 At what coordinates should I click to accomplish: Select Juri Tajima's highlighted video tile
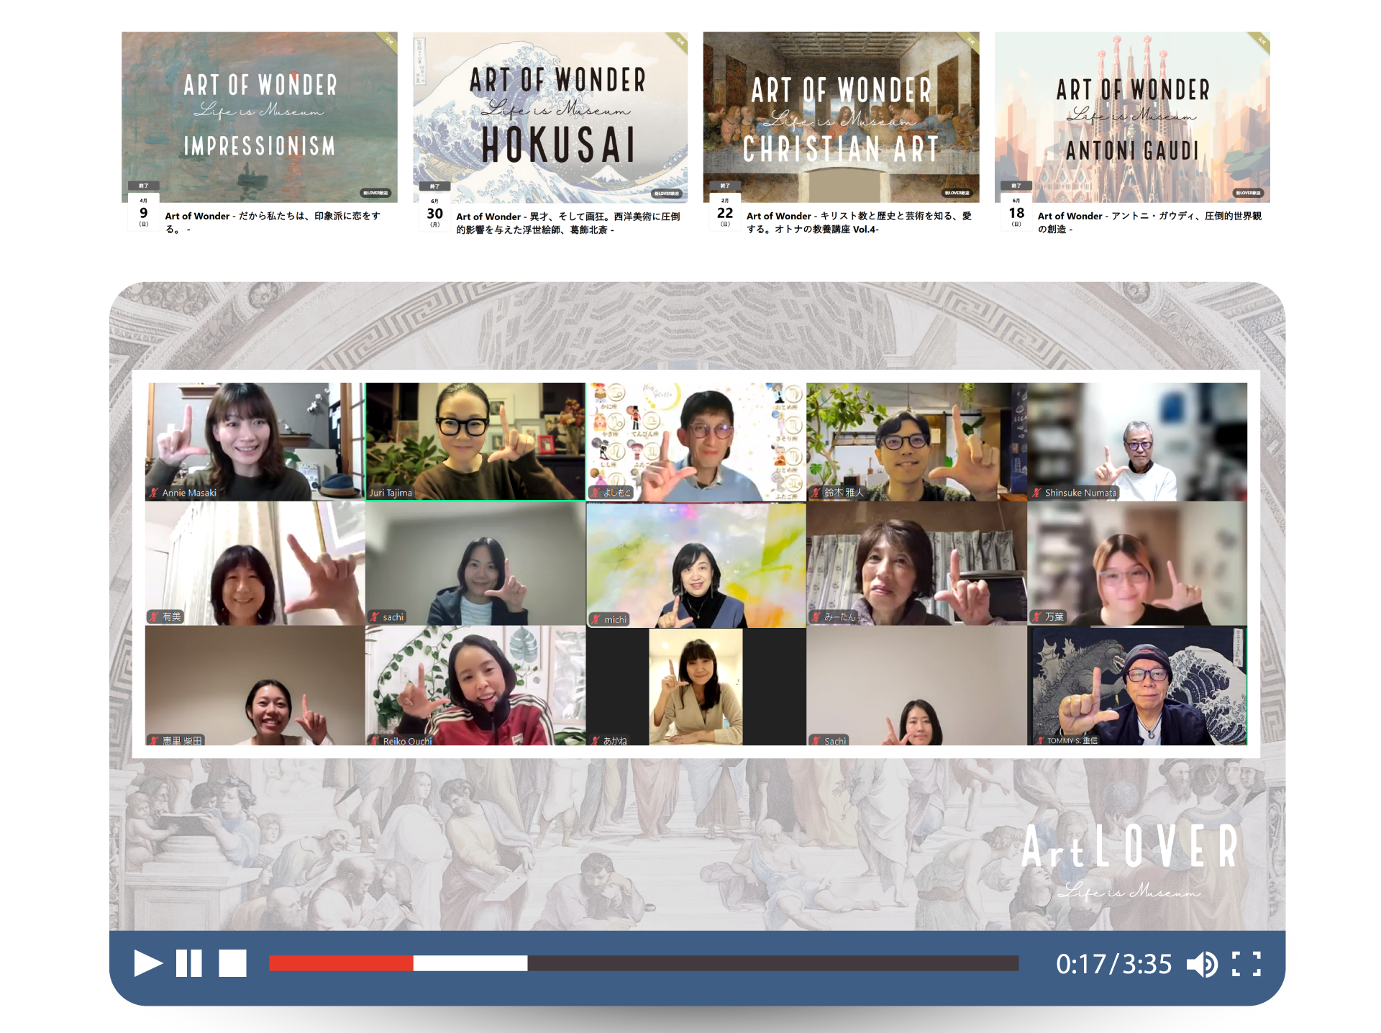pyautogui.click(x=475, y=441)
